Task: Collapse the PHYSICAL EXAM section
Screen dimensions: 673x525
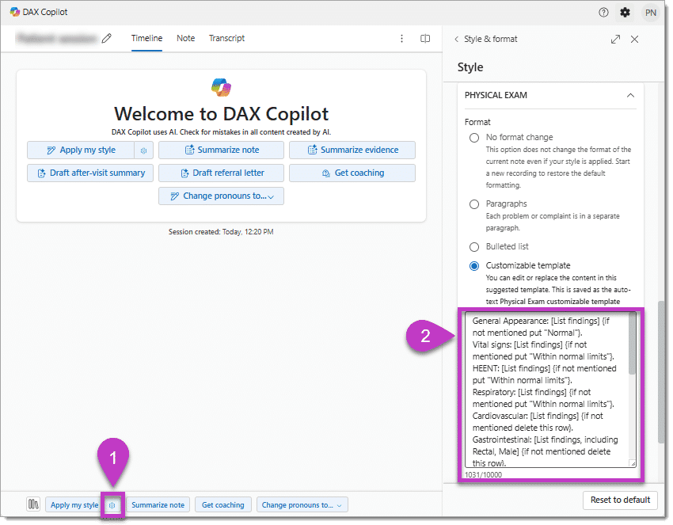Action: point(630,94)
